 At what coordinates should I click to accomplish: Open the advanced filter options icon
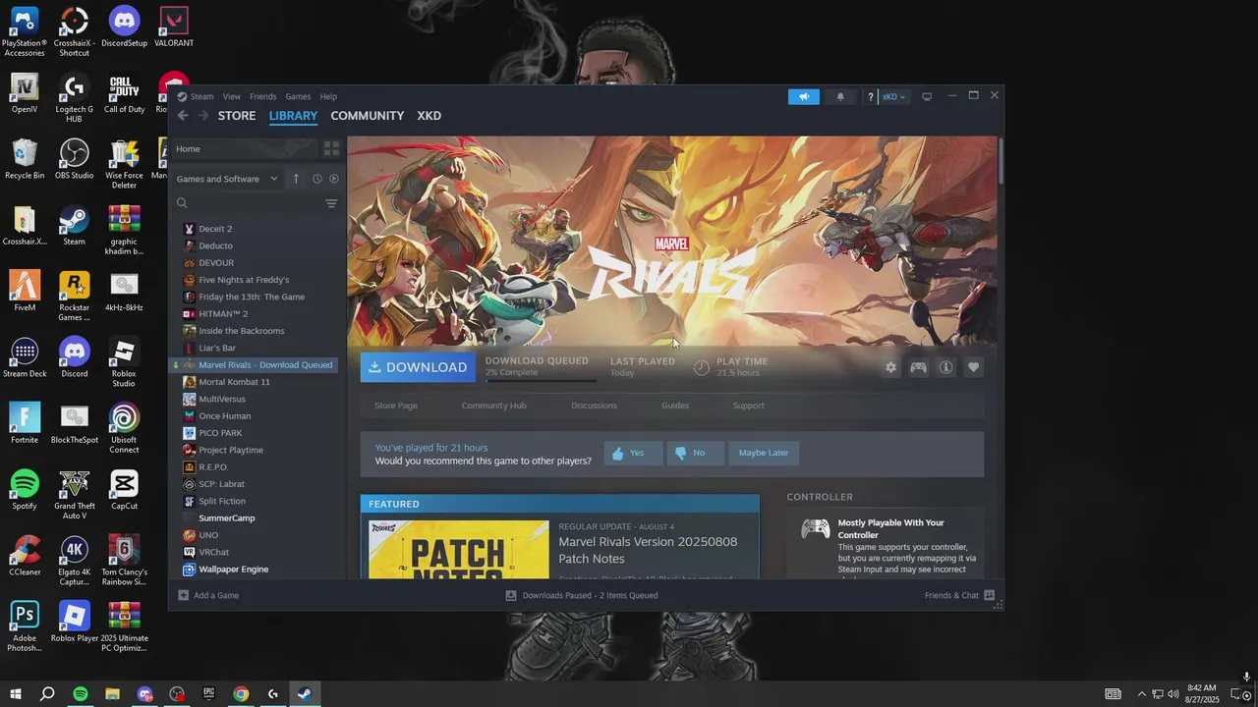point(331,203)
